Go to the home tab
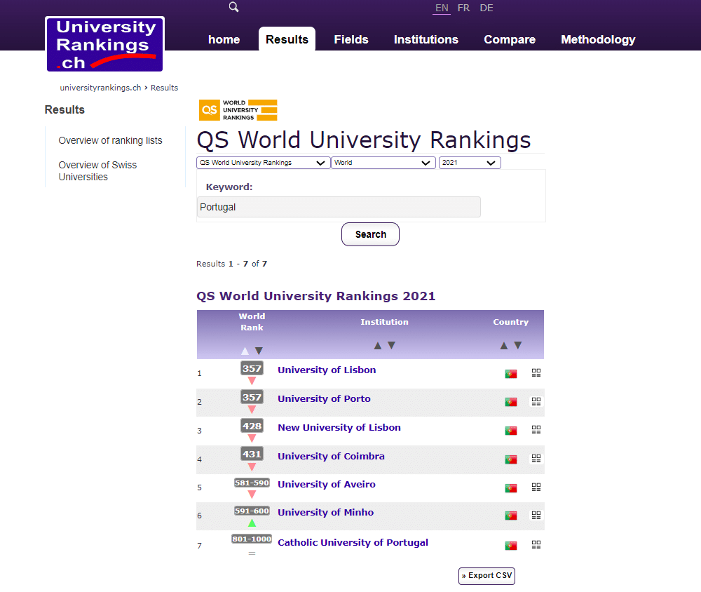Screen dimensions: 701x592 (x=224, y=39)
